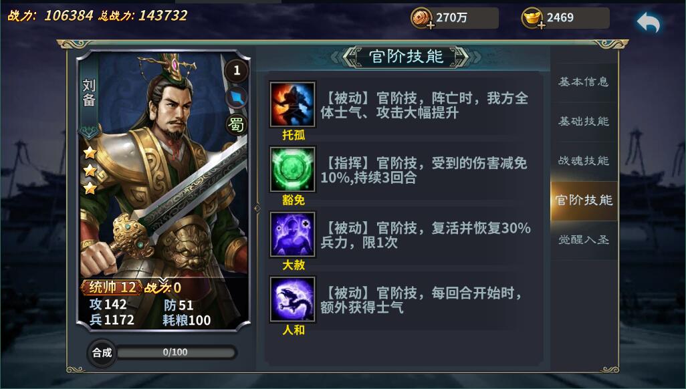
Task: Tap the 统帅 12 label
Action: (112, 287)
